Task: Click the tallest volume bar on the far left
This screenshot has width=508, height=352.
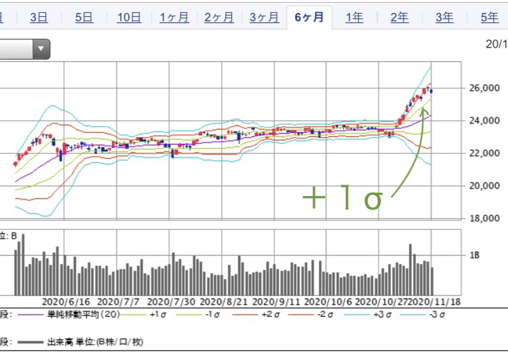Action: [x=23, y=265]
